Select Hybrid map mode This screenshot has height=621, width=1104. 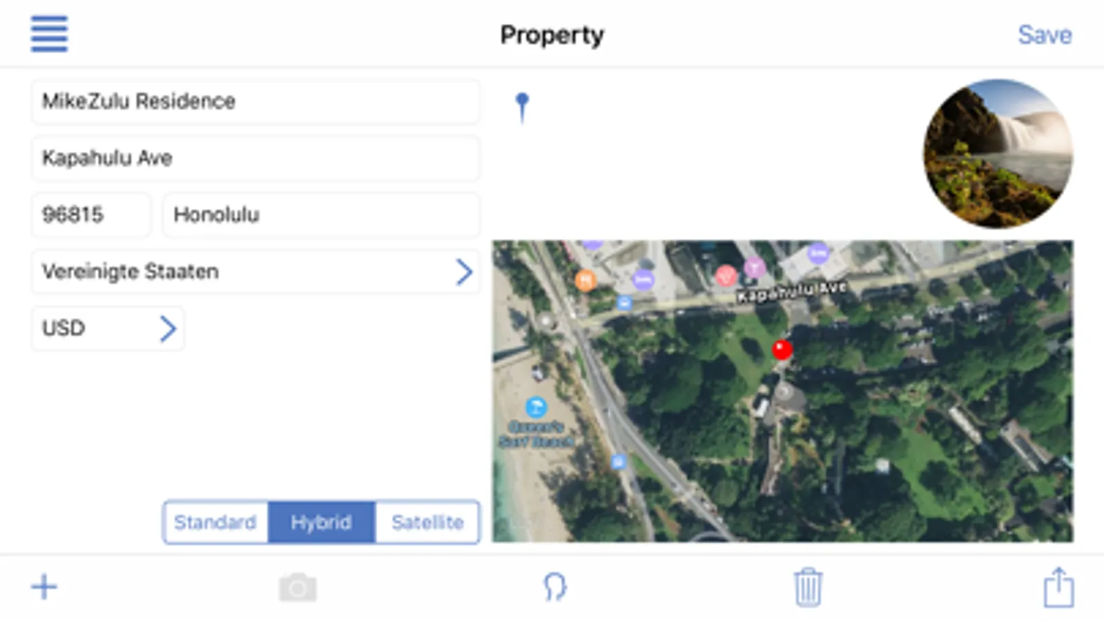pyautogui.click(x=322, y=522)
